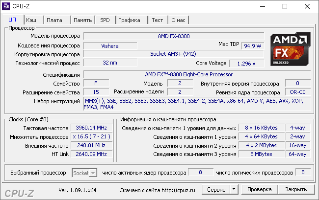Screen dimensions: 319x200
Task: Click the http://cpuz.ru download site text
Action: pos(178,190)
